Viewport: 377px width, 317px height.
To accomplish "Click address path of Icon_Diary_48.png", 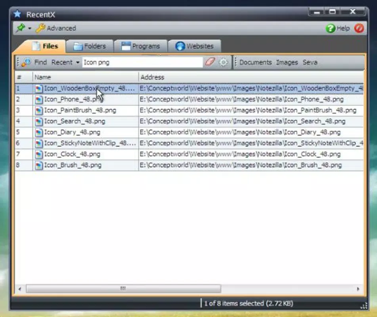I will pyautogui.click(x=240, y=132).
